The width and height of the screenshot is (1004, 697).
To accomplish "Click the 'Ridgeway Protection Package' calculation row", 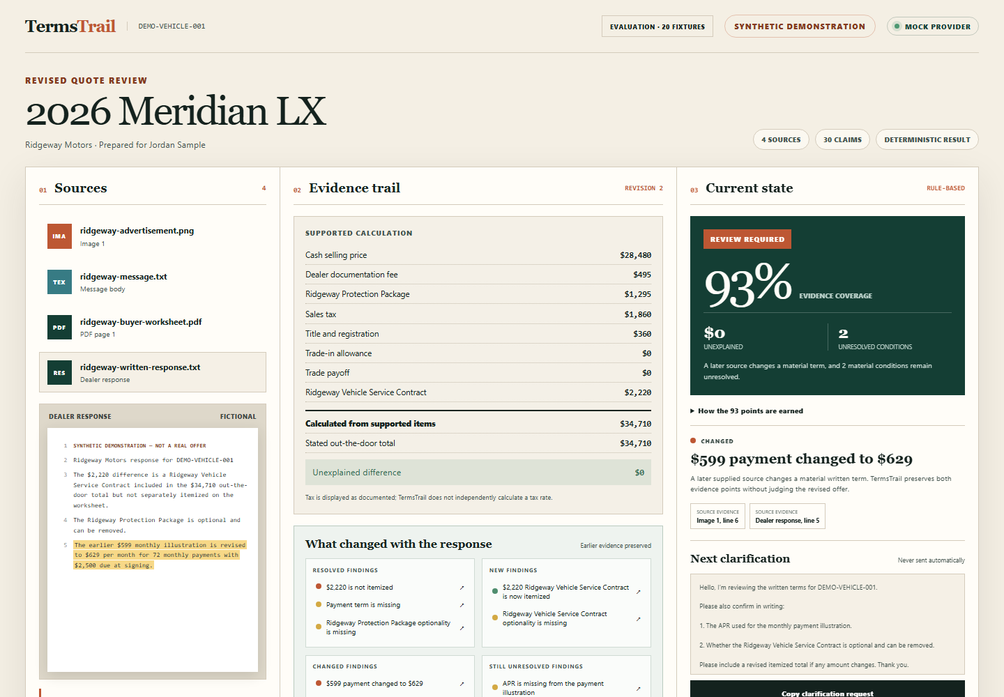I will coord(478,294).
